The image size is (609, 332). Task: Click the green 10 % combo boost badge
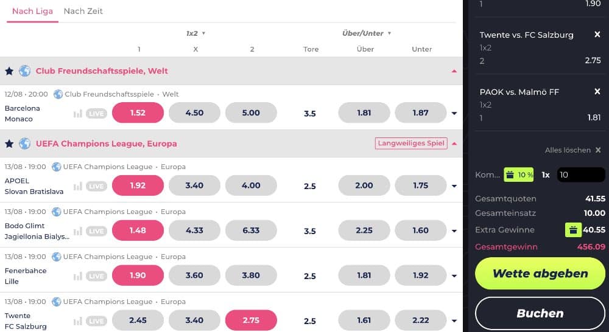click(518, 175)
